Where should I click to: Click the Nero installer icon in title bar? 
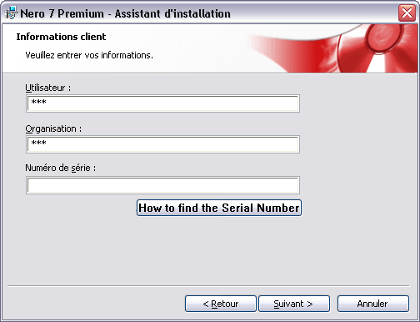[x=11, y=13]
